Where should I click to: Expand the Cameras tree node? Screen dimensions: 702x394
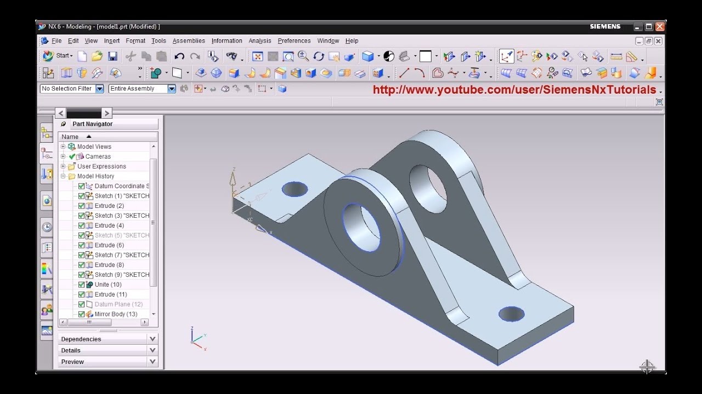coord(63,157)
